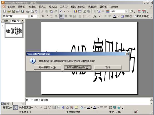Open the zoom 52% dropdown
Viewport: 154px width, 115px height.
(126, 11)
